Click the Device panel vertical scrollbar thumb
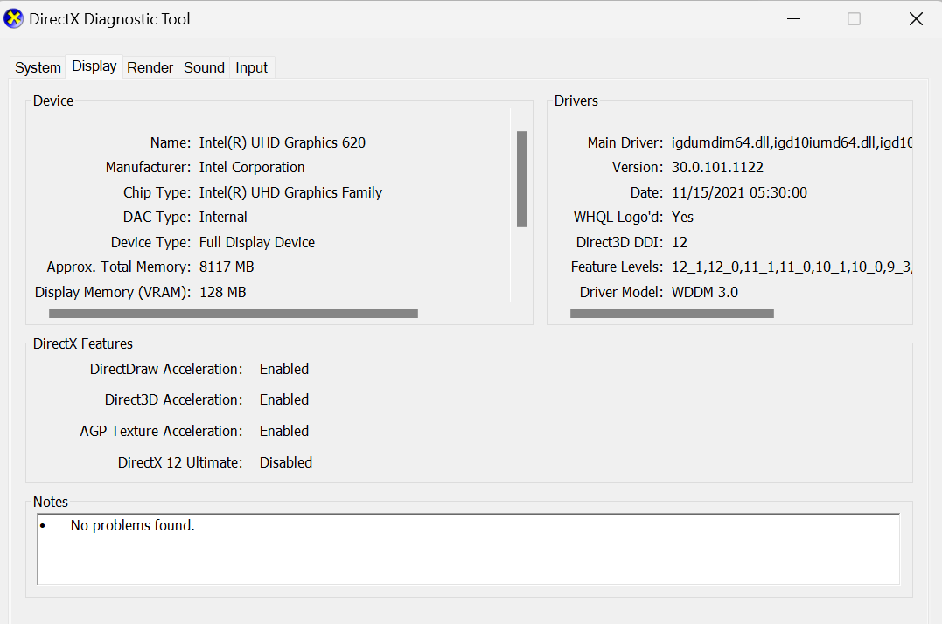Screen dimensions: 942x624 [521, 179]
